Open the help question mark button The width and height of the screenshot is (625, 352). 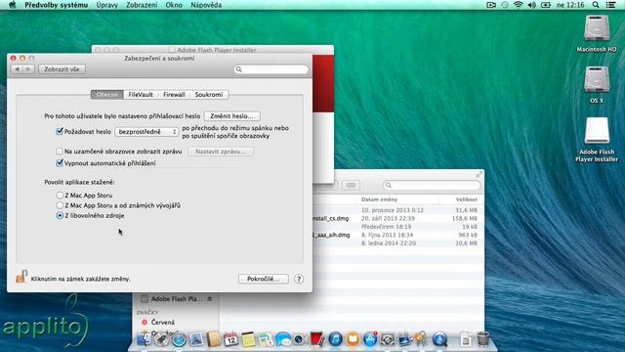pyautogui.click(x=299, y=279)
